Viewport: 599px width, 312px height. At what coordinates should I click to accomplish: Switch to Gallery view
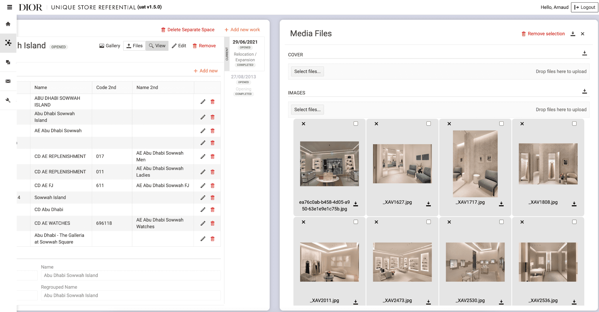[x=110, y=46]
